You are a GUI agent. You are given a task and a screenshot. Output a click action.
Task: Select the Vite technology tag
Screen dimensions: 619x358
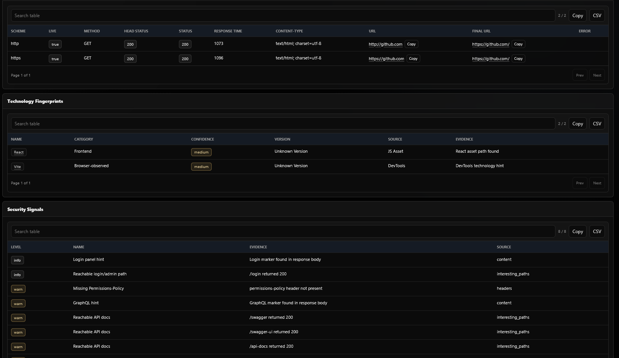tap(18, 167)
